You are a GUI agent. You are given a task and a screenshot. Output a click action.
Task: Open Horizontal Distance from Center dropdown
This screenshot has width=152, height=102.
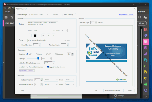pyautogui.click(x=69, y=84)
